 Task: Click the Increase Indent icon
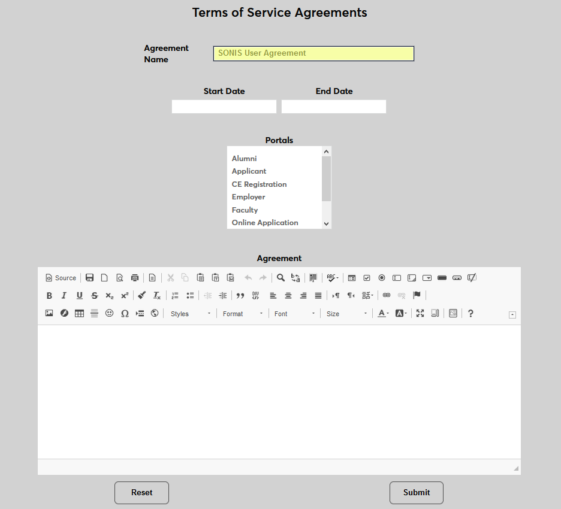[x=222, y=296]
